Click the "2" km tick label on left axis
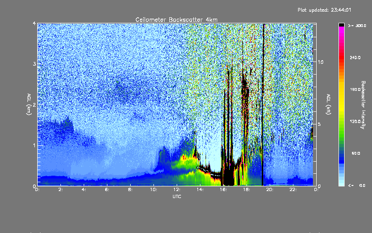The width and height of the screenshot is (372, 233). coord(34,105)
